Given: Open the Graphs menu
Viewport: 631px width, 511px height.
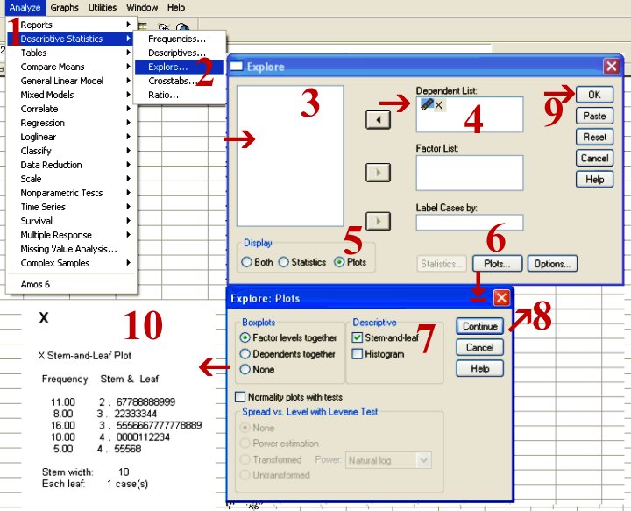Looking at the screenshot, I should click(x=64, y=8).
